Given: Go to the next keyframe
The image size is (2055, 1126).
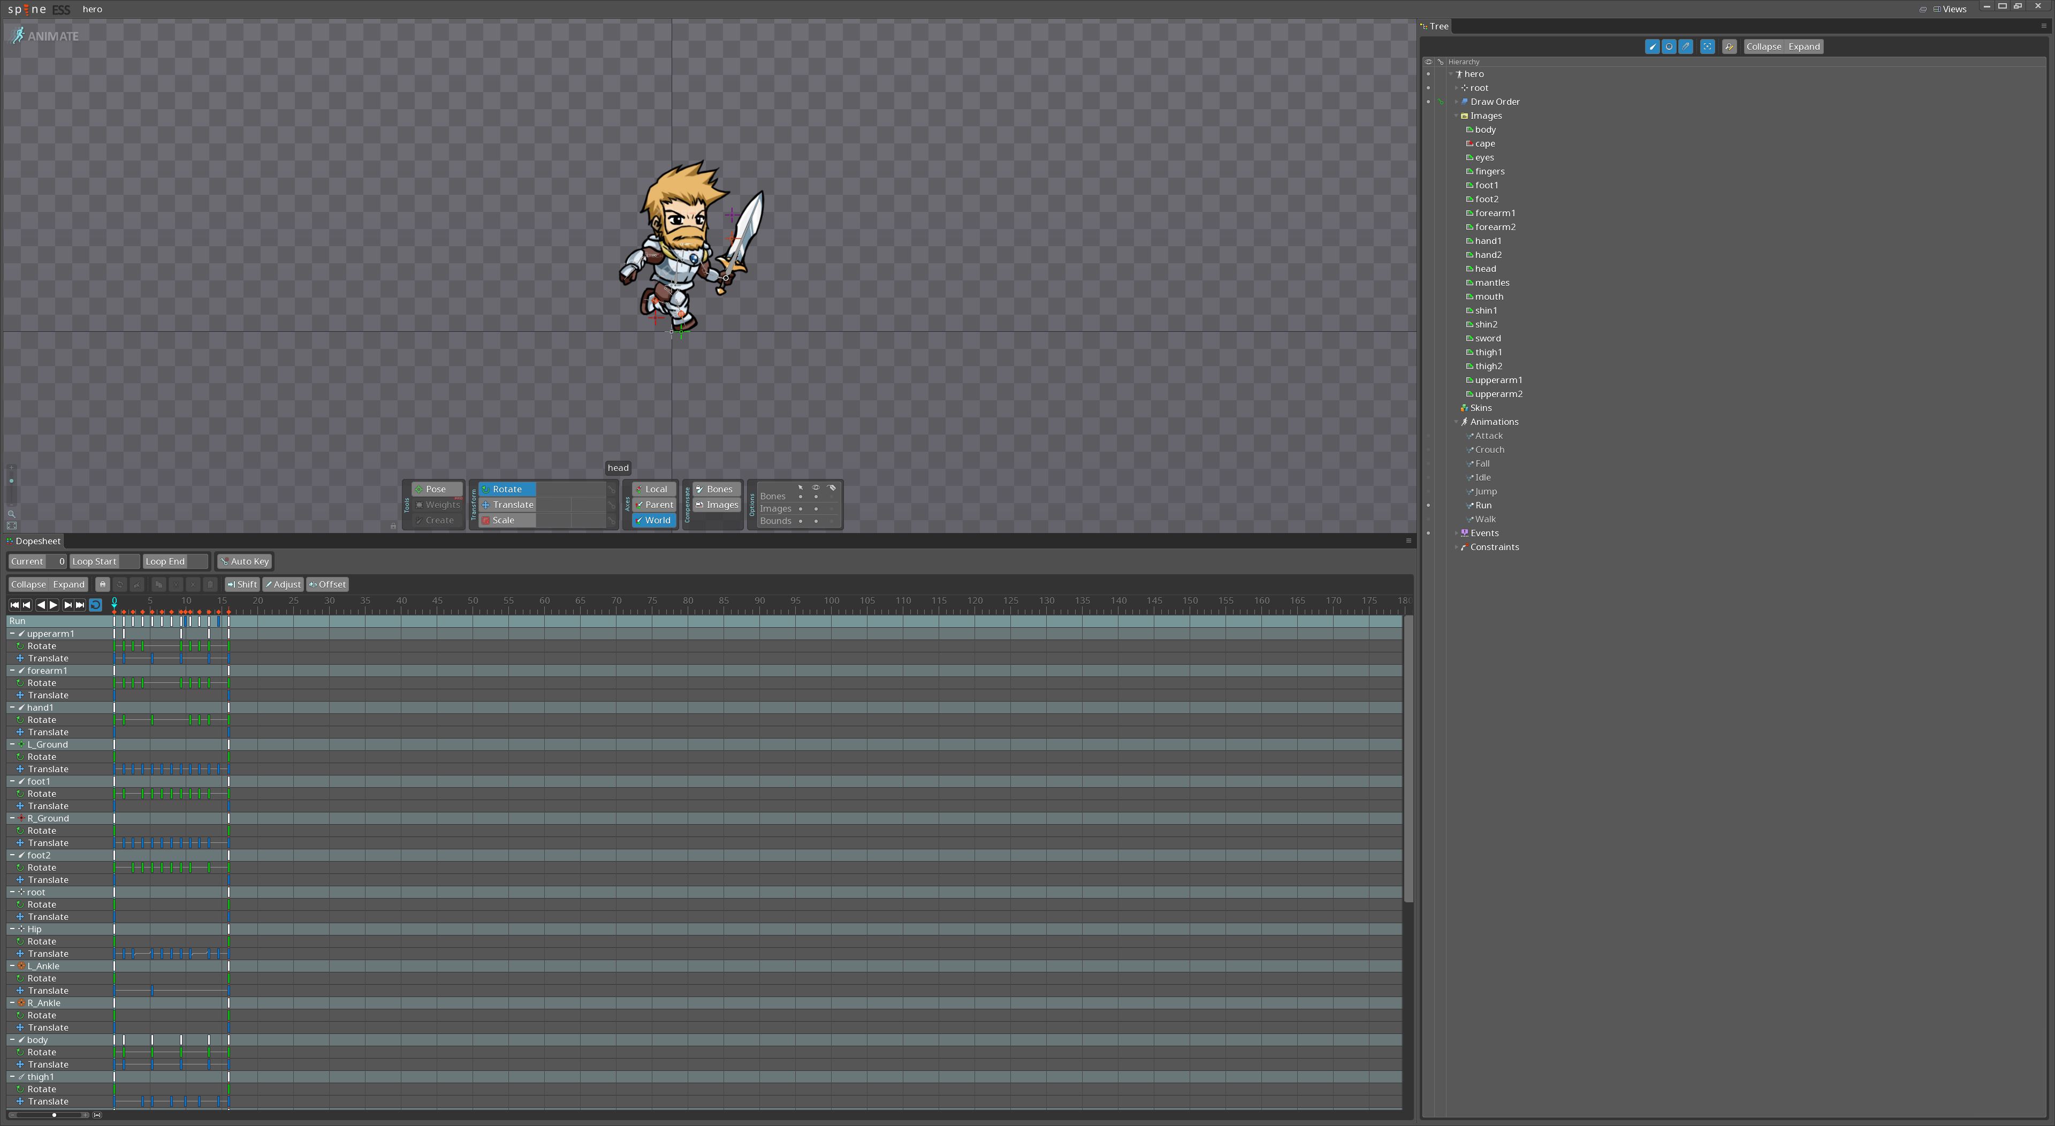Looking at the screenshot, I should coord(68,605).
